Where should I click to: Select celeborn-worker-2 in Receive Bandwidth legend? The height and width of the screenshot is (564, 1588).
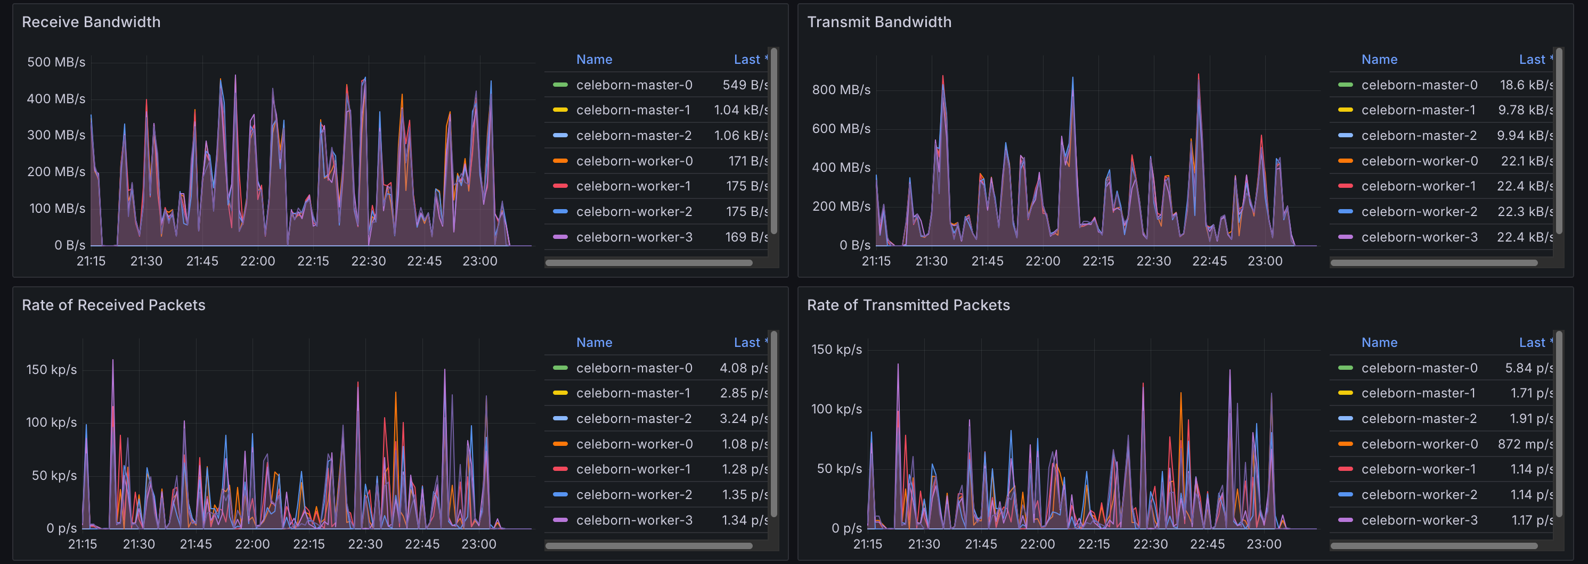coord(634,212)
